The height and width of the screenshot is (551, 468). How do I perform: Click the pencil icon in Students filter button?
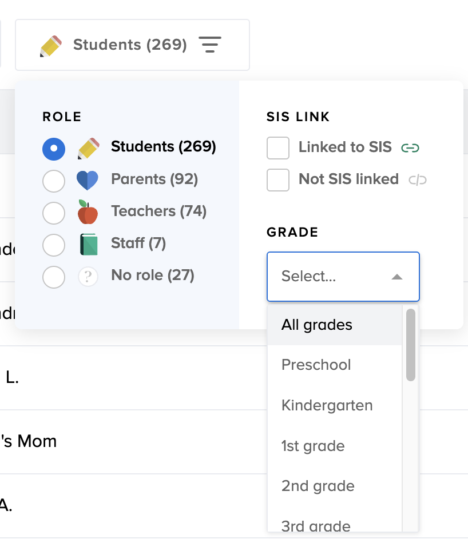(x=51, y=46)
